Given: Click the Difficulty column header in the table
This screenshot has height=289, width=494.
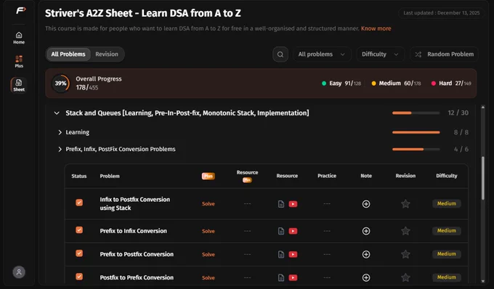Looking at the screenshot, I should [447, 176].
